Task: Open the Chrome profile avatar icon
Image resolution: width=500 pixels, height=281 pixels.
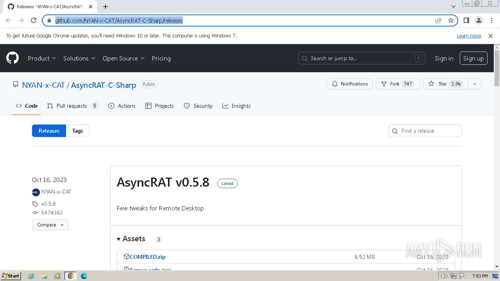Action: pyautogui.click(x=479, y=20)
